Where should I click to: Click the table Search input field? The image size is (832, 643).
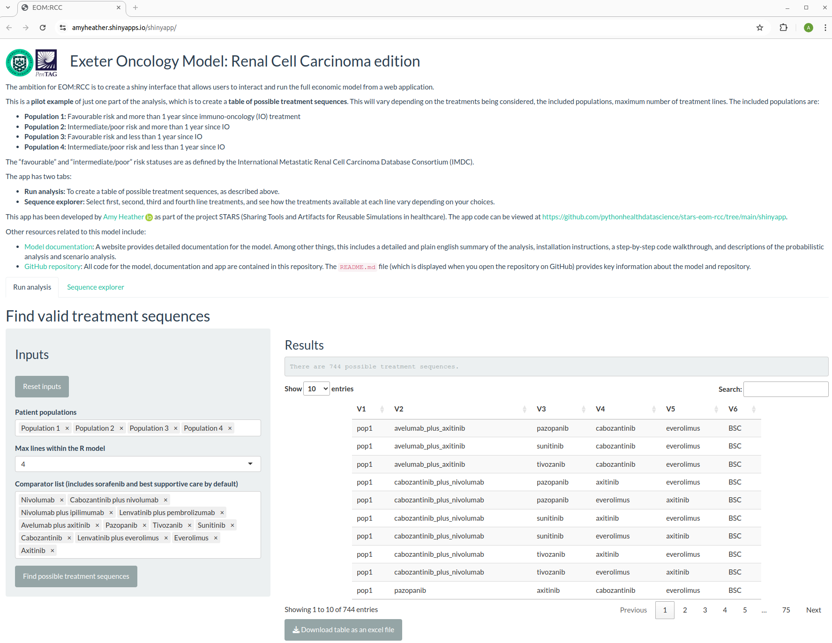786,389
